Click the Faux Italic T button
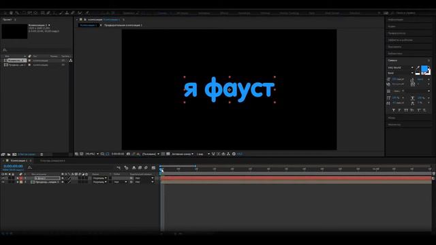The image size is (436, 245). (399, 110)
